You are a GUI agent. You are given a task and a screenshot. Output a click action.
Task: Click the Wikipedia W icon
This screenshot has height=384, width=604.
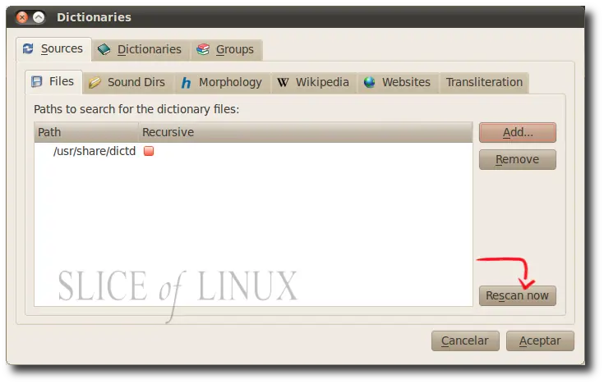click(x=283, y=82)
